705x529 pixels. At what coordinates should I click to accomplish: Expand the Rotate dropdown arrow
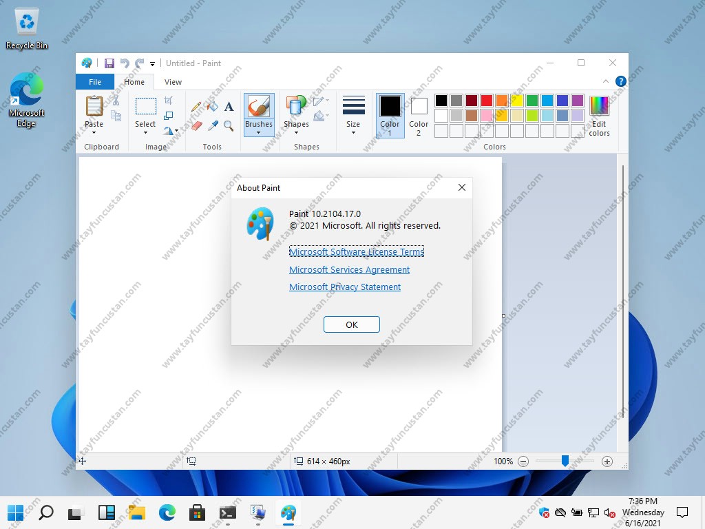pos(177,131)
